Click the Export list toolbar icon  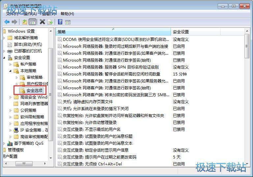click(x=50, y=22)
